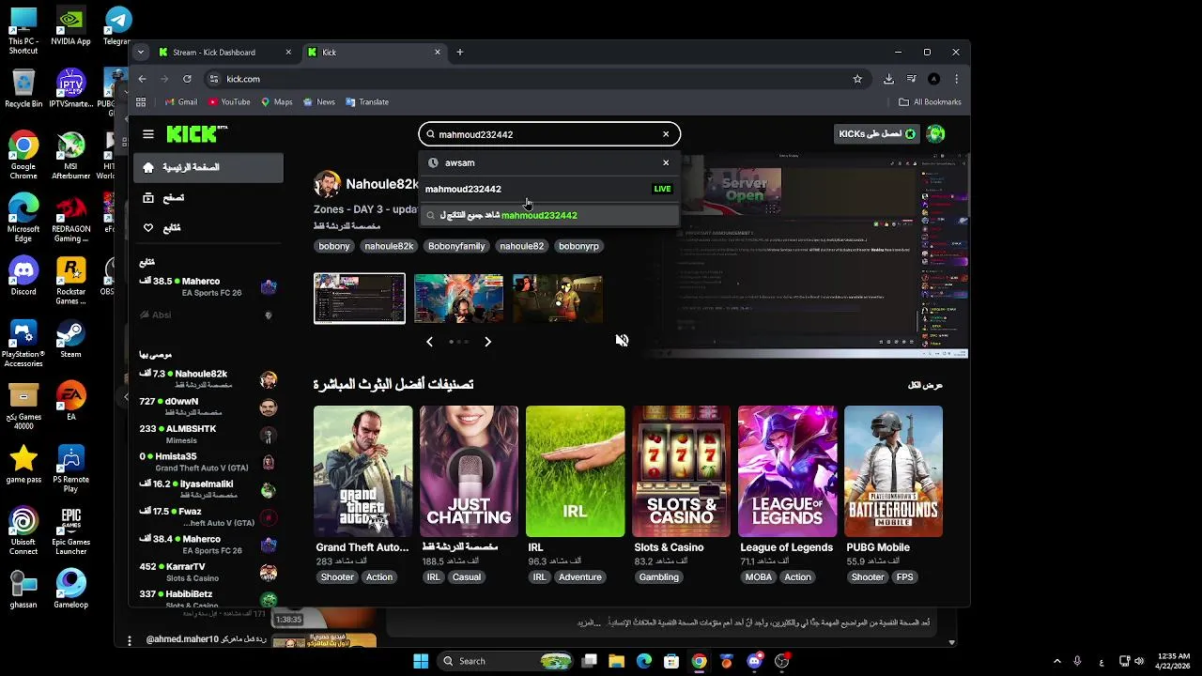Screen dimensions: 1202x676
Task: Go back to previous page
Action: pos(142,79)
